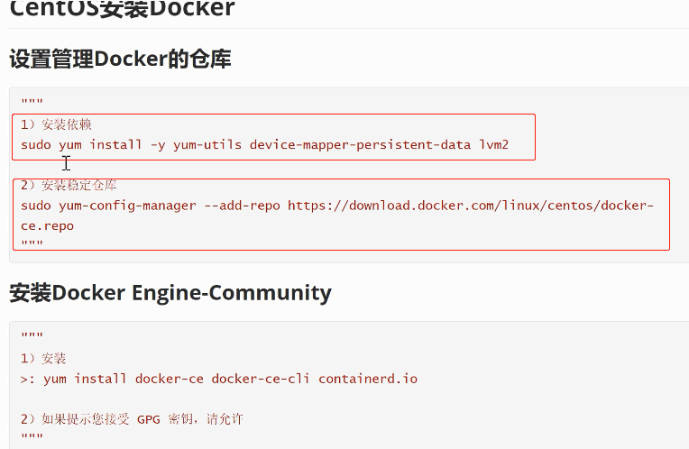Click the "2）安装稳定仓库" line

[69, 186]
